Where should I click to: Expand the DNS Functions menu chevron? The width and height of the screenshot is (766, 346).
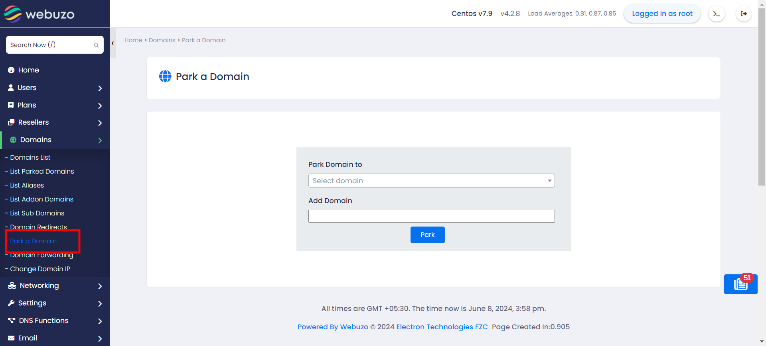click(x=100, y=321)
